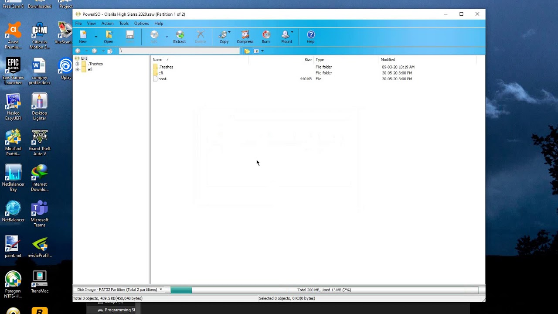This screenshot has height=314, width=558.
Task: Click the path address field
Action: pos(179,51)
